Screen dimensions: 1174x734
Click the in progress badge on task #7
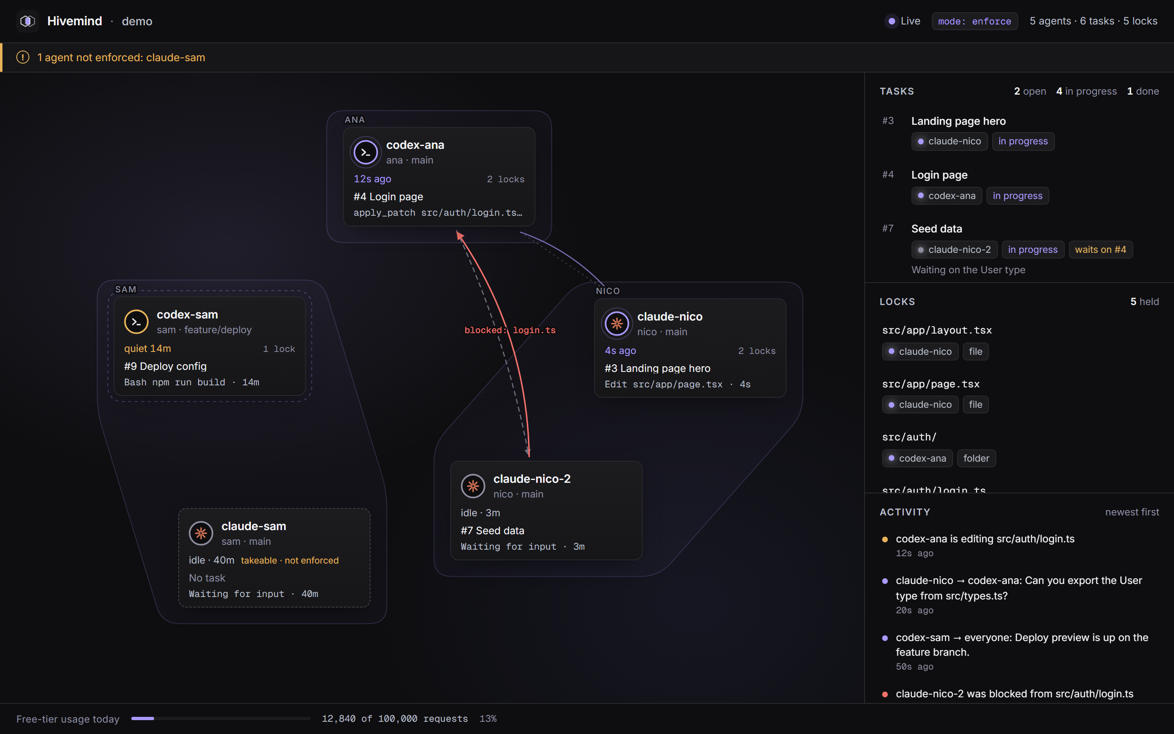1033,250
